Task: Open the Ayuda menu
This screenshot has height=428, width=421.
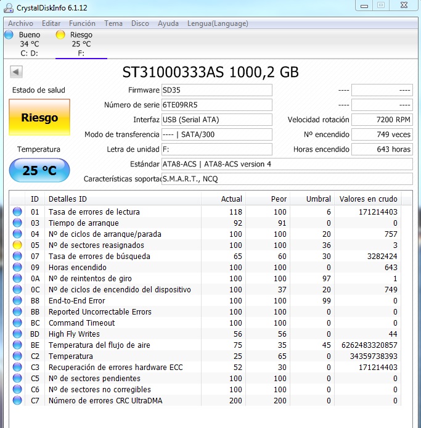Action: point(168,23)
